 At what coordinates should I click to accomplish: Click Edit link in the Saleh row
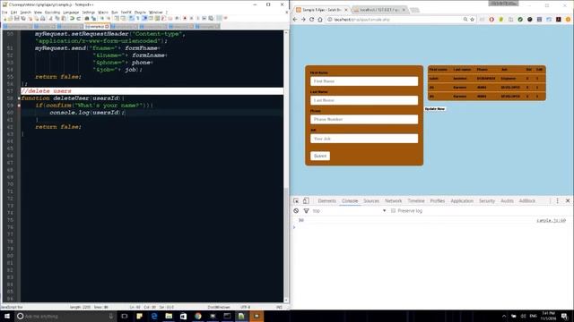click(537, 79)
